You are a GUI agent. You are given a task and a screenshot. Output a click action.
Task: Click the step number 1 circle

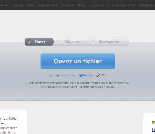(x=29, y=42)
